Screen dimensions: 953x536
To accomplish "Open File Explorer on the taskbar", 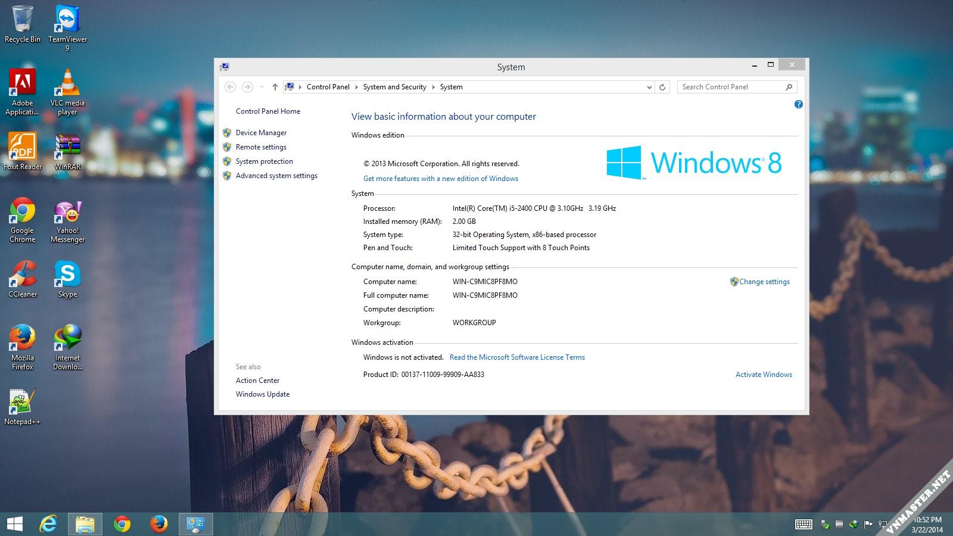I will pos(85,524).
